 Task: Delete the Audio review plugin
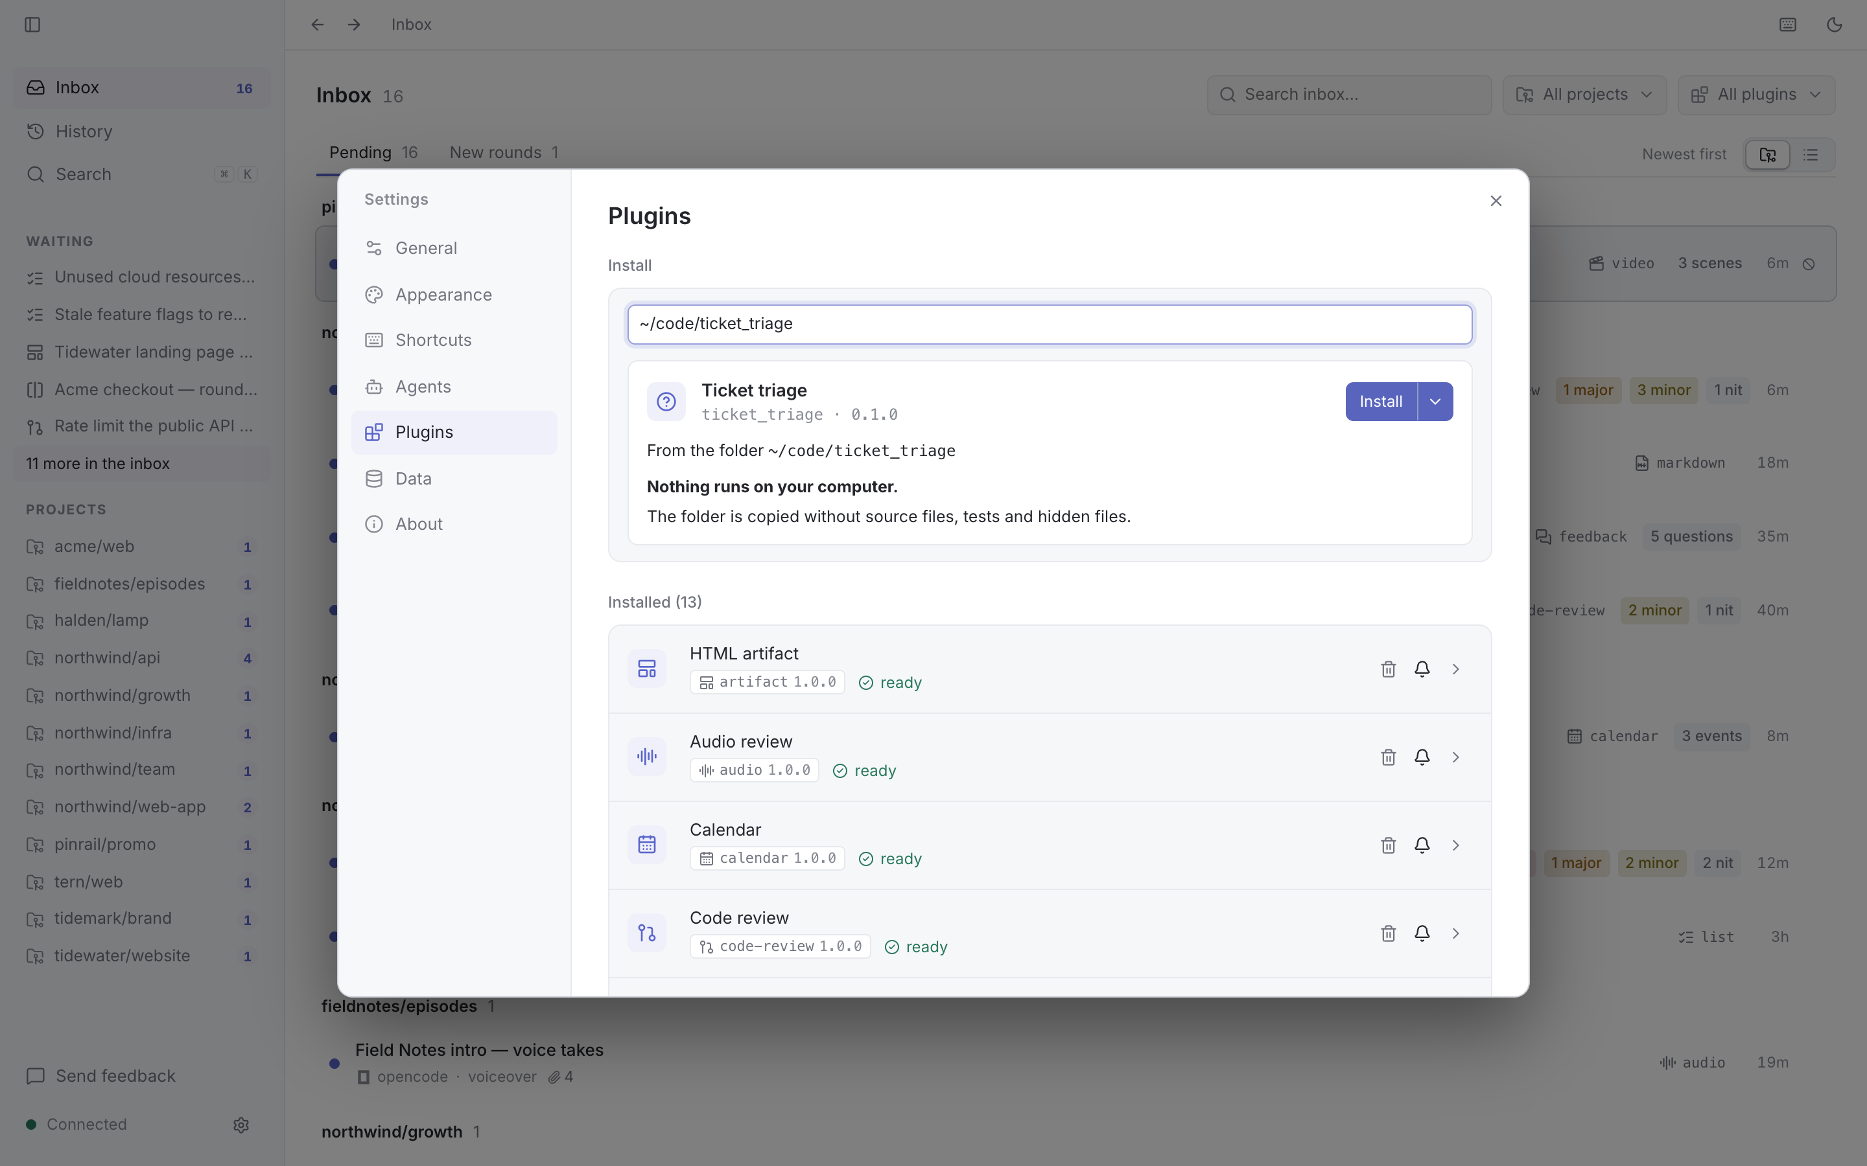click(x=1388, y=757)
